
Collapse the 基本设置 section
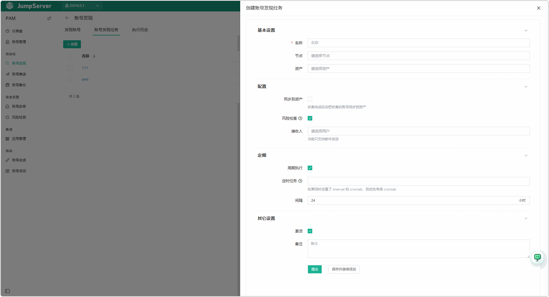click(x=526, y=30)
